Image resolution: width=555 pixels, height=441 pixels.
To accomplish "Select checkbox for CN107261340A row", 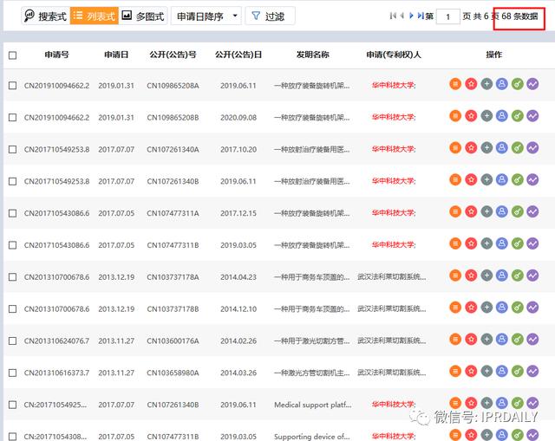I will (x=12, y=149).
